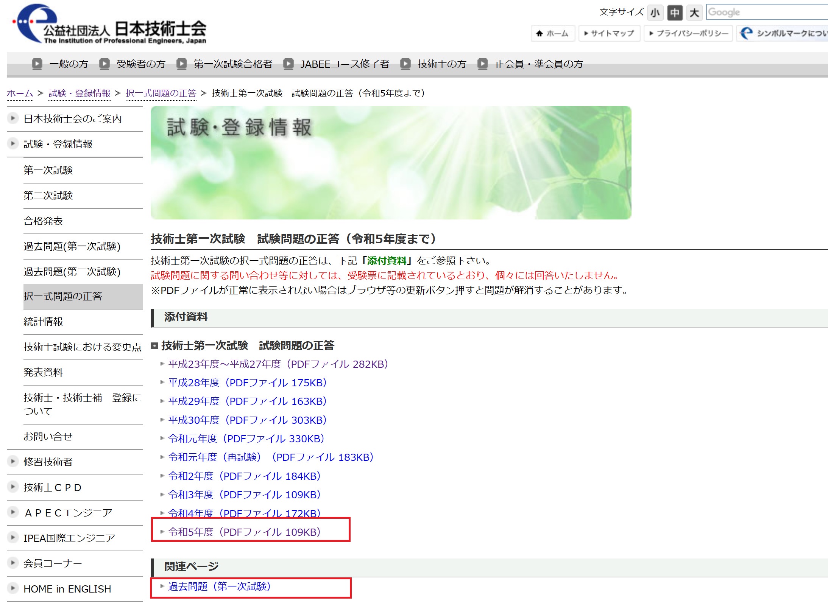Open 過去問題（第一次試験） under 関連ページ
The width and height of the screenshot is (828, 602).
[220, 586]
